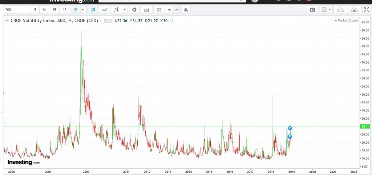
Task: Click the lower blue P marker on chart
Action: [290, 136]
